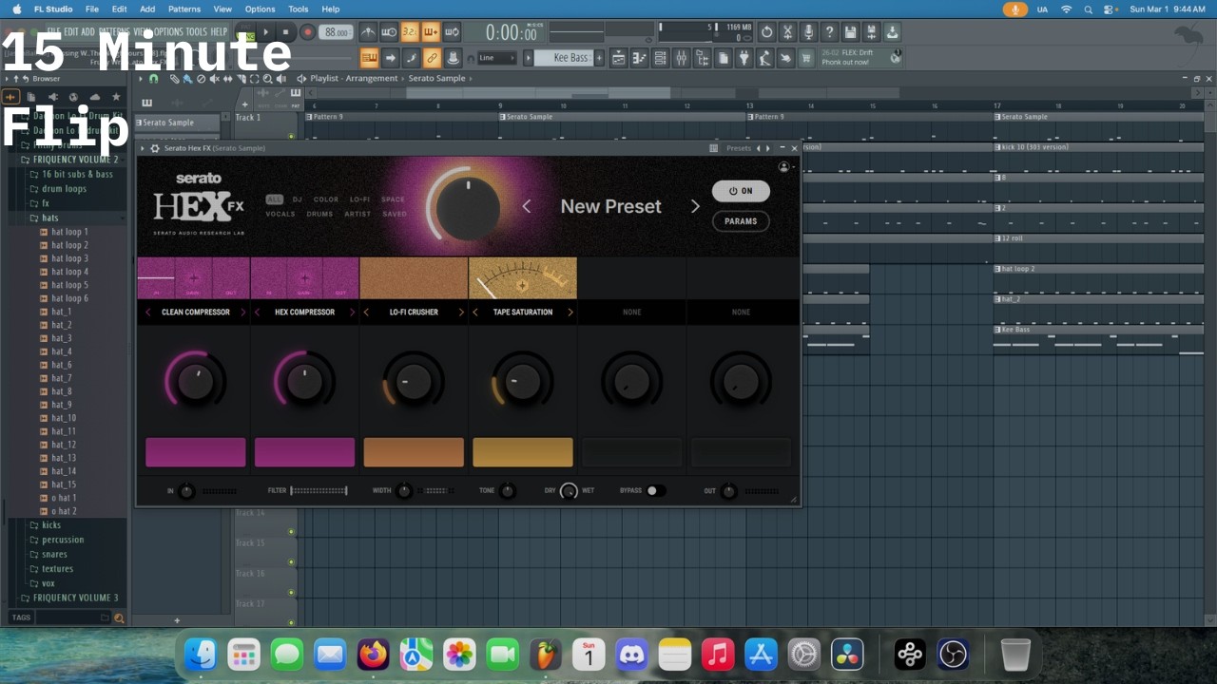Toggle the Tape Saturation yellow pad
This screenshot has width=1217, height=684.
point(523,452)
